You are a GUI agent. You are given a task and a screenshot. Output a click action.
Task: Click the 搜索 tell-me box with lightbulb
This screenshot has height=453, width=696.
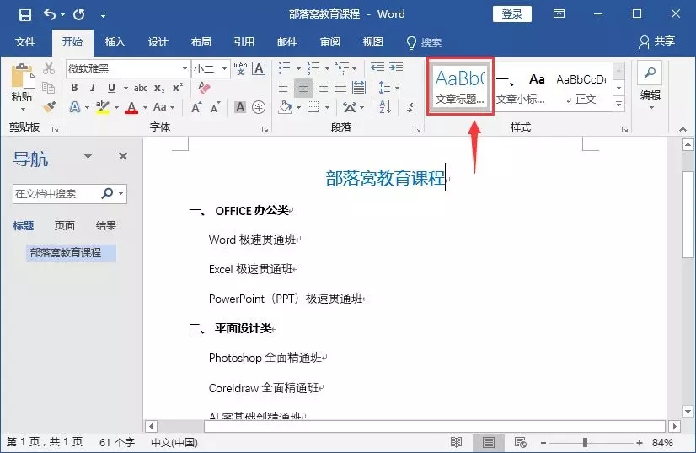[424, 43]
